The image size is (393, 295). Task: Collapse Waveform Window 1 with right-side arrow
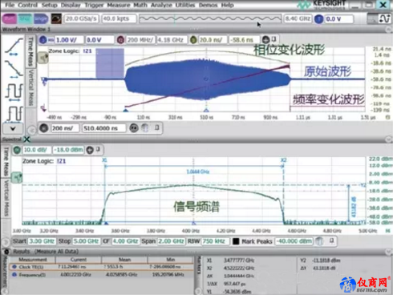click(389, 29)
